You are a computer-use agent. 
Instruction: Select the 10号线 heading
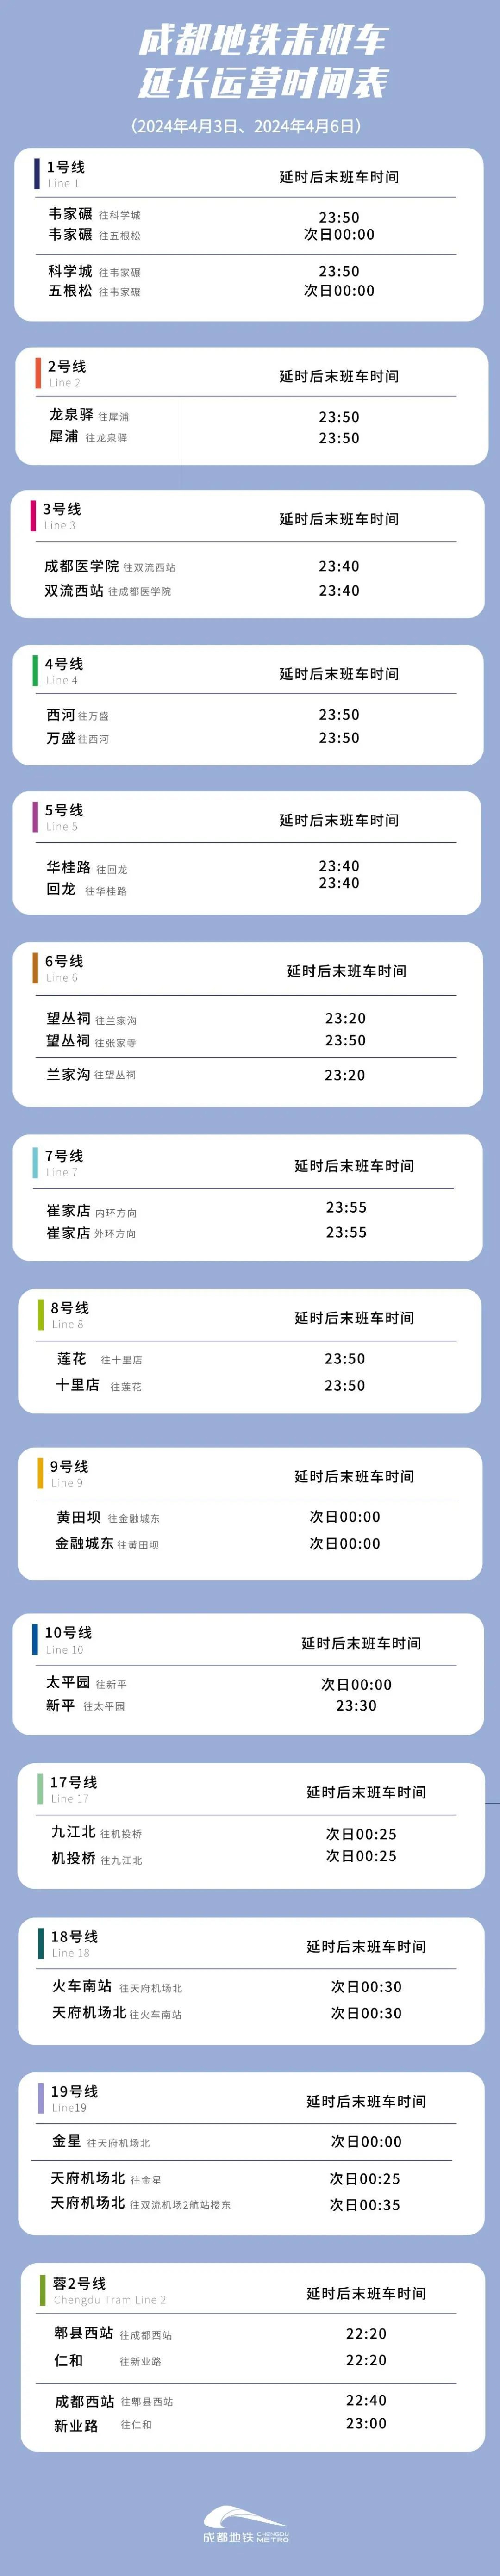[68, 1632]
